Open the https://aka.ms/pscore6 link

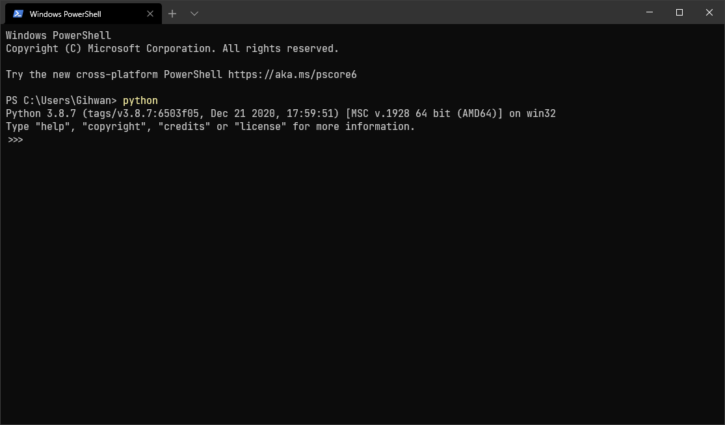[x=293, y=75]
